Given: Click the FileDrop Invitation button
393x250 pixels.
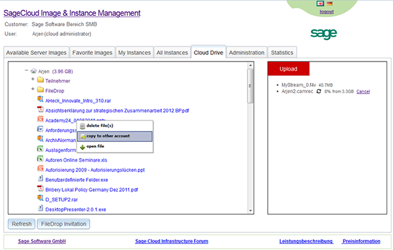Looking at the screenshot, I should [64, 224].
